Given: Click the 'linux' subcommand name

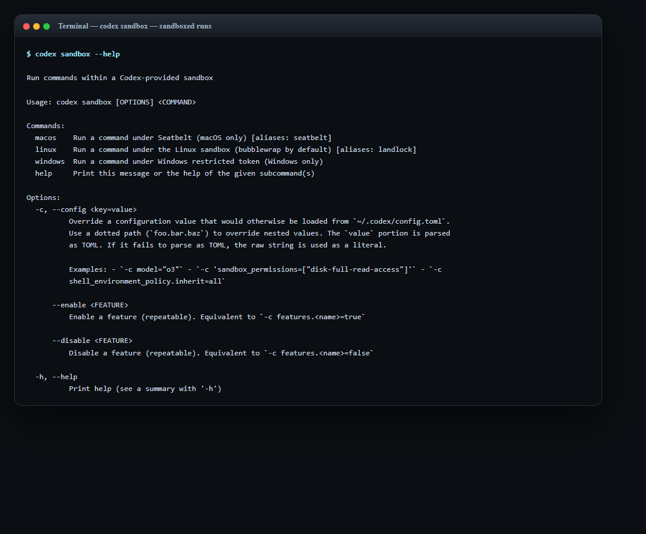Looking at the screenshot, I should click(x=46, y=150).
